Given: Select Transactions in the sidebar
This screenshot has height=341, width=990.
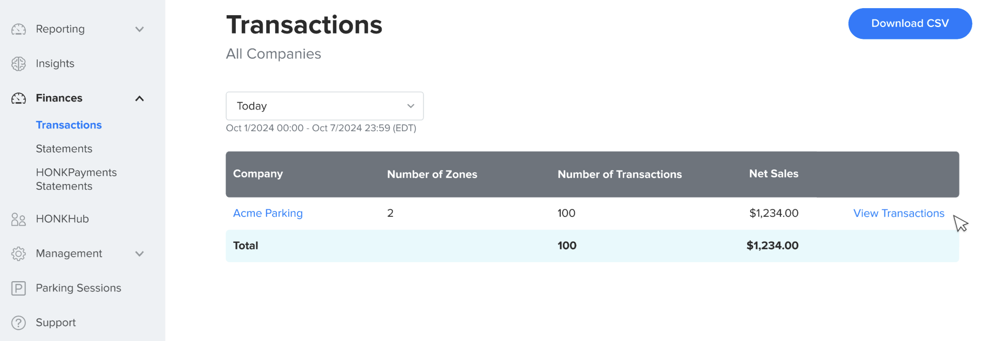Looking at the screenshot, I should pyautogui.click(x=69, y=125).
